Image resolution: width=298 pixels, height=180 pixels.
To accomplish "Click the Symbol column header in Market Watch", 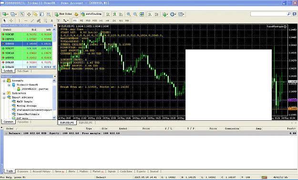I will pos(7,30).
